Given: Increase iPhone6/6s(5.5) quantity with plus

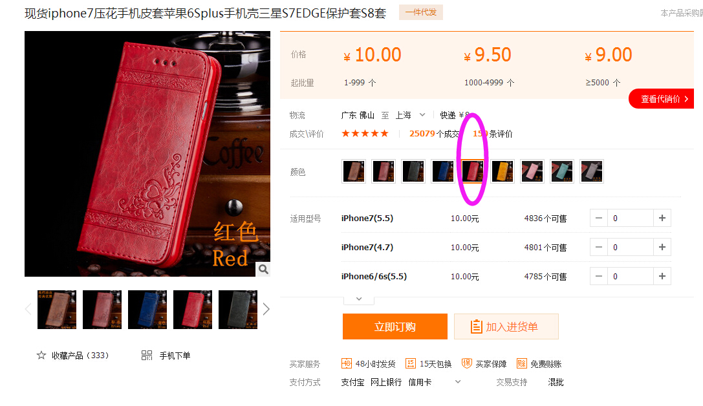Looking at the screenshot, I should pyautogui.click(x=662, y=277).
